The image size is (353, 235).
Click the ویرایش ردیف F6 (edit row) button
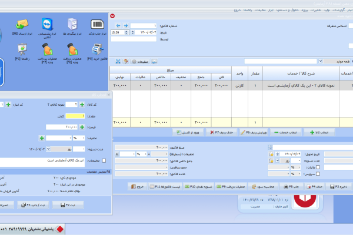(x=254, y=132)
